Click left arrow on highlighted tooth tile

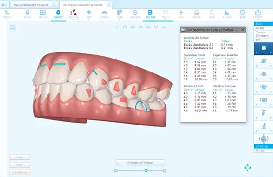(256, 52)
